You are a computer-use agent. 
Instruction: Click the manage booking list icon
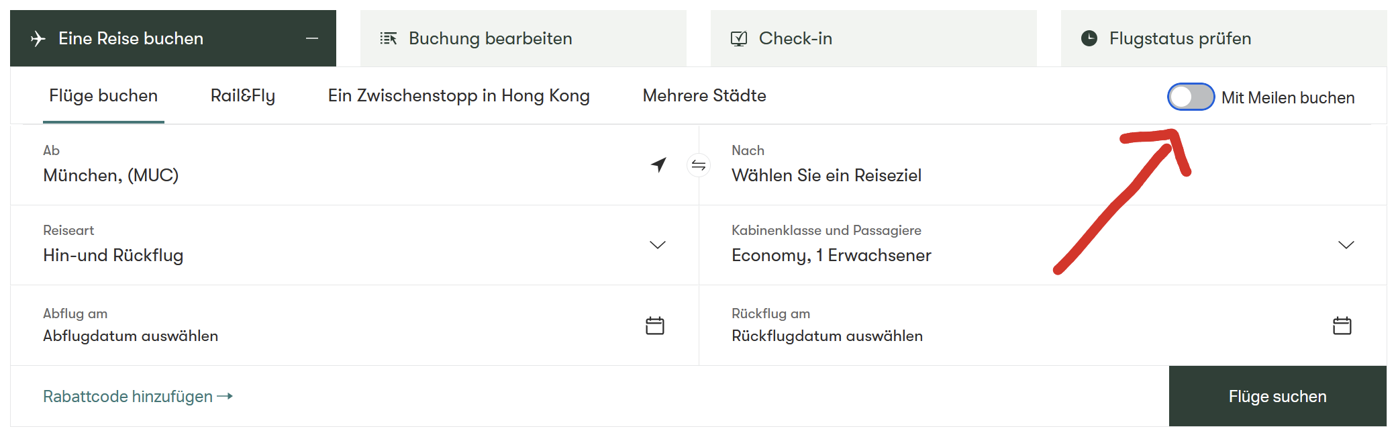389,39
